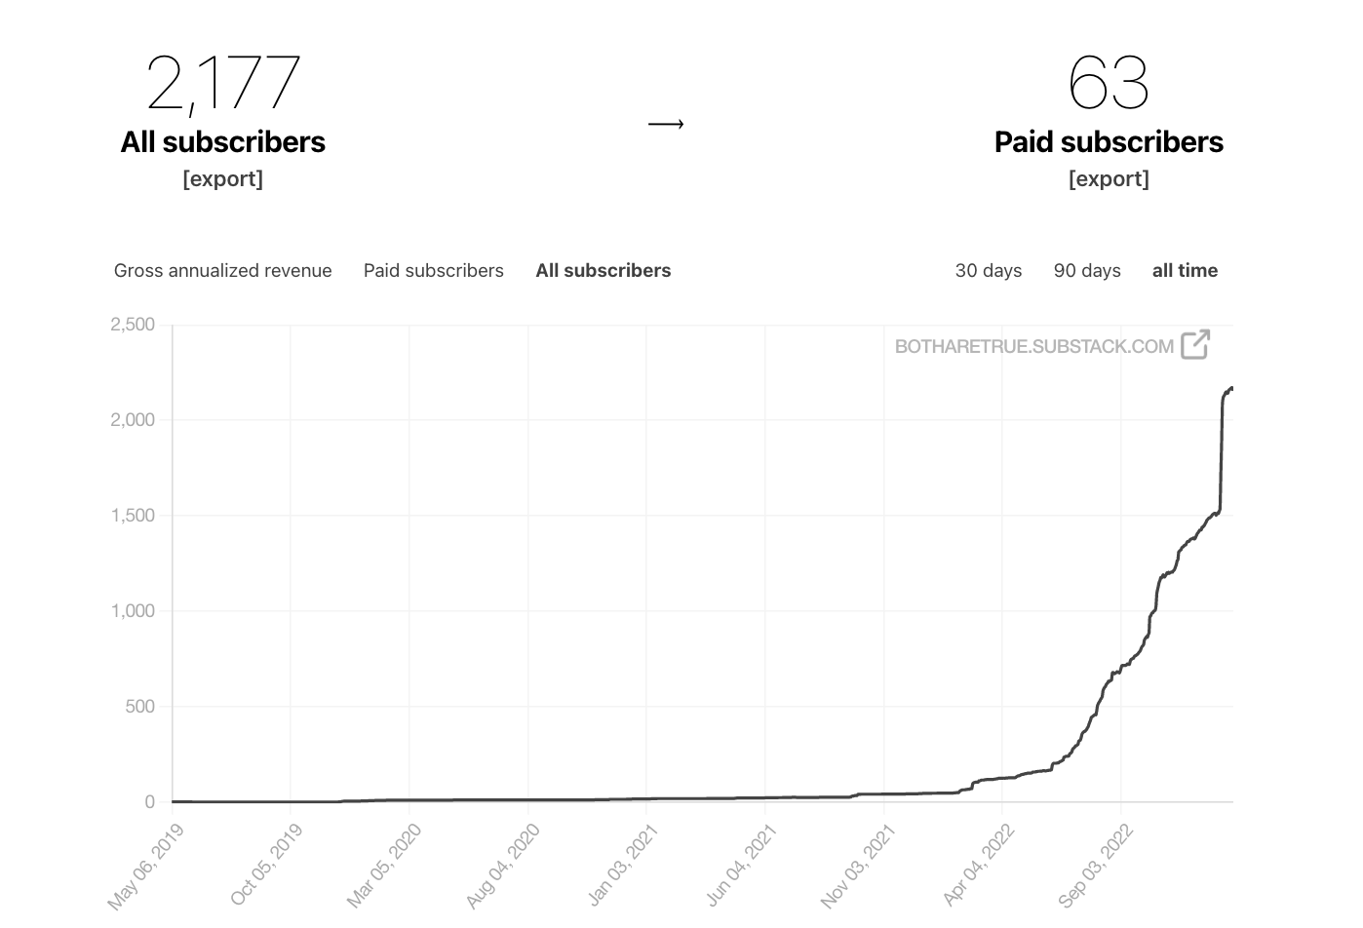Image resolution: width=1363 pixels, height=928 pixels.
Task: Filter the chart to 30 days
Action: [x=988, y=270]
